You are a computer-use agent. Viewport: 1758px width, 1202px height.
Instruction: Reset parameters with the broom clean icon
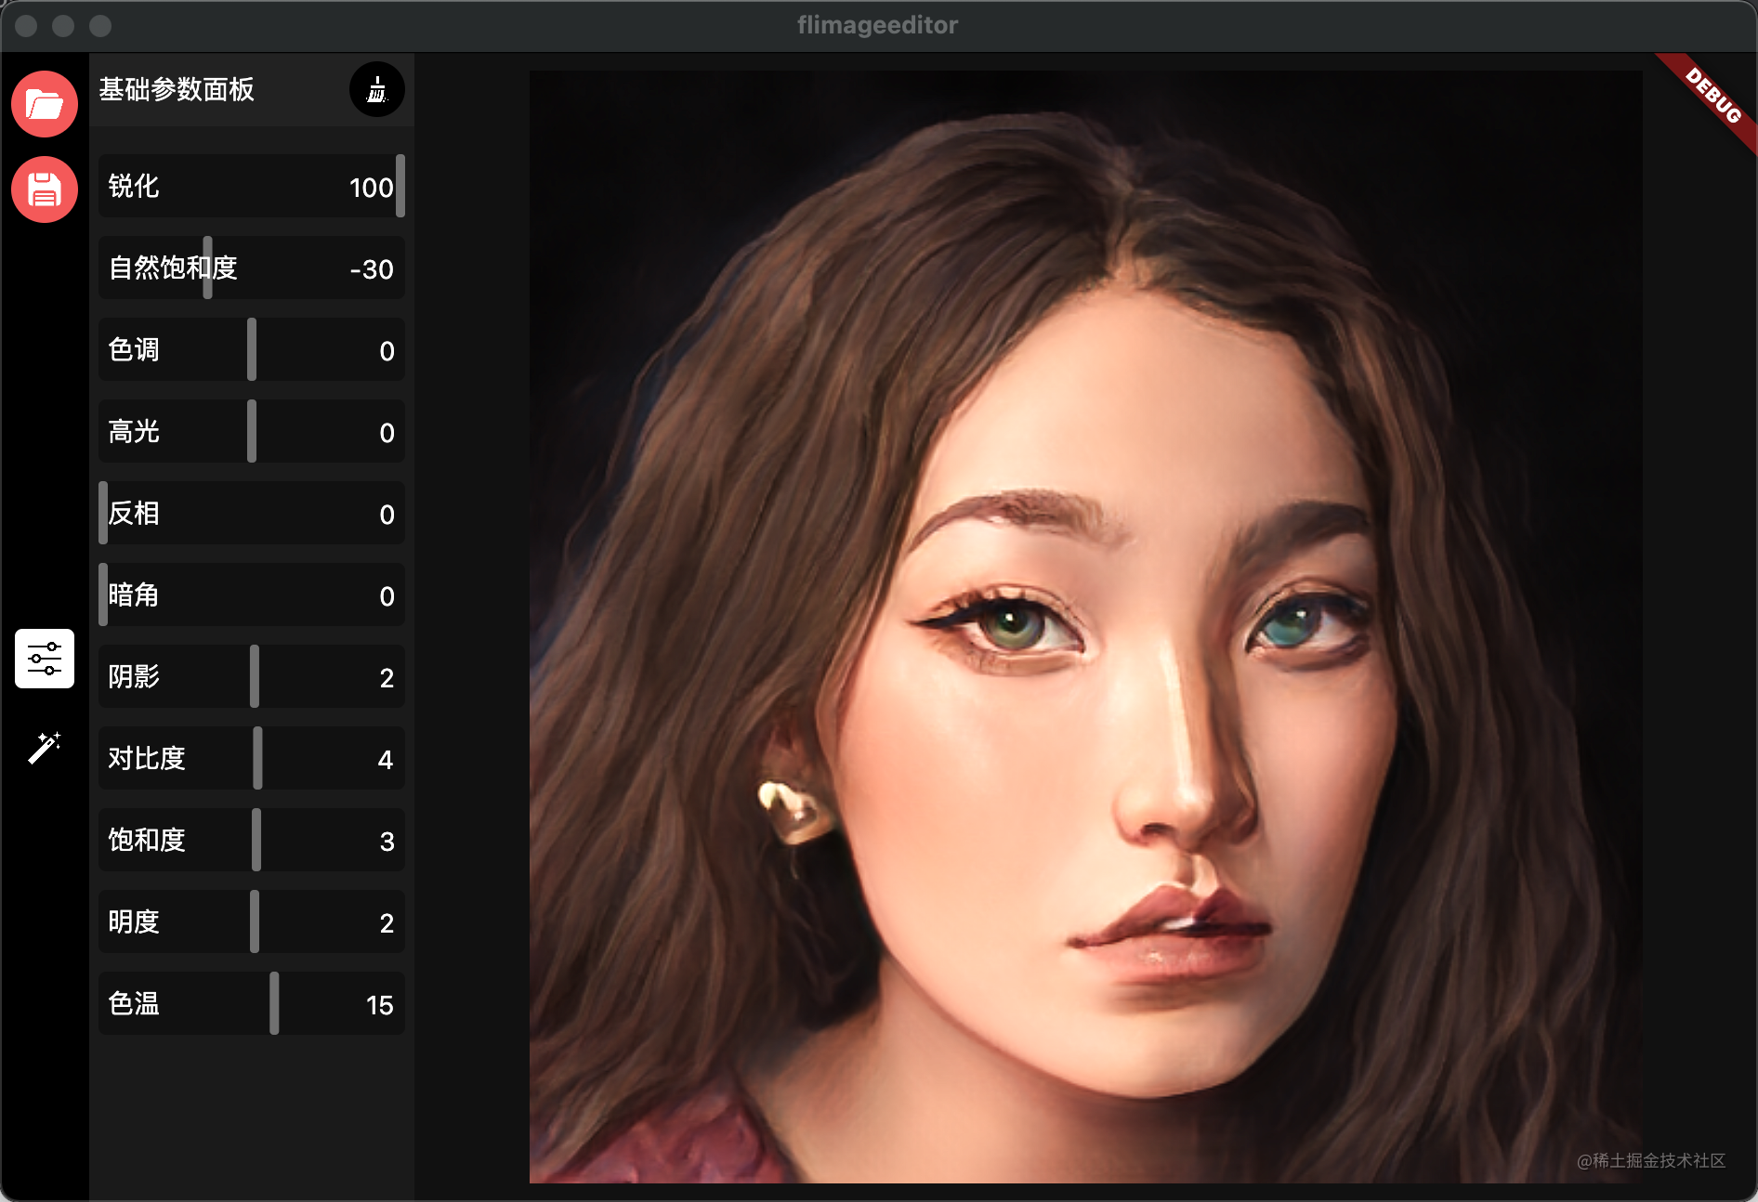point(376,89)
